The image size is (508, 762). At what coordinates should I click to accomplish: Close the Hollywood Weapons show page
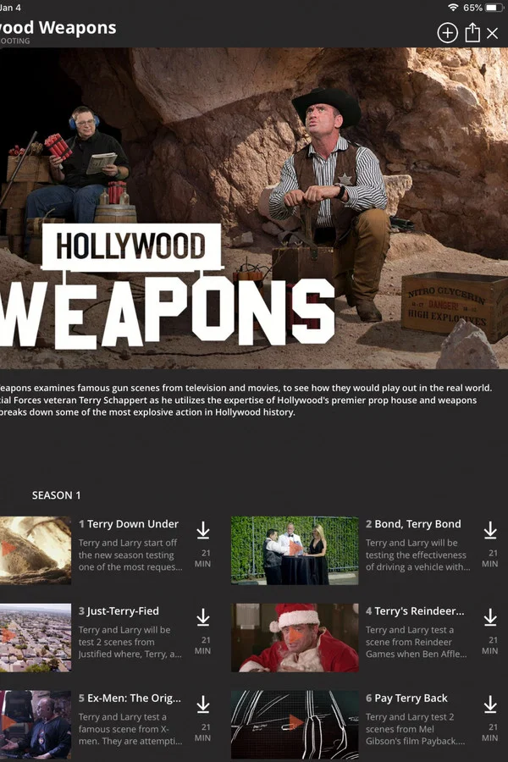[x=493, y=33]
